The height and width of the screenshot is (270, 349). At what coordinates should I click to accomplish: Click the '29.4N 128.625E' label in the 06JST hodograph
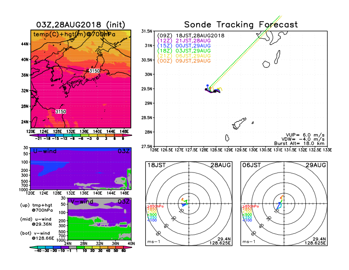click(315, 241)
